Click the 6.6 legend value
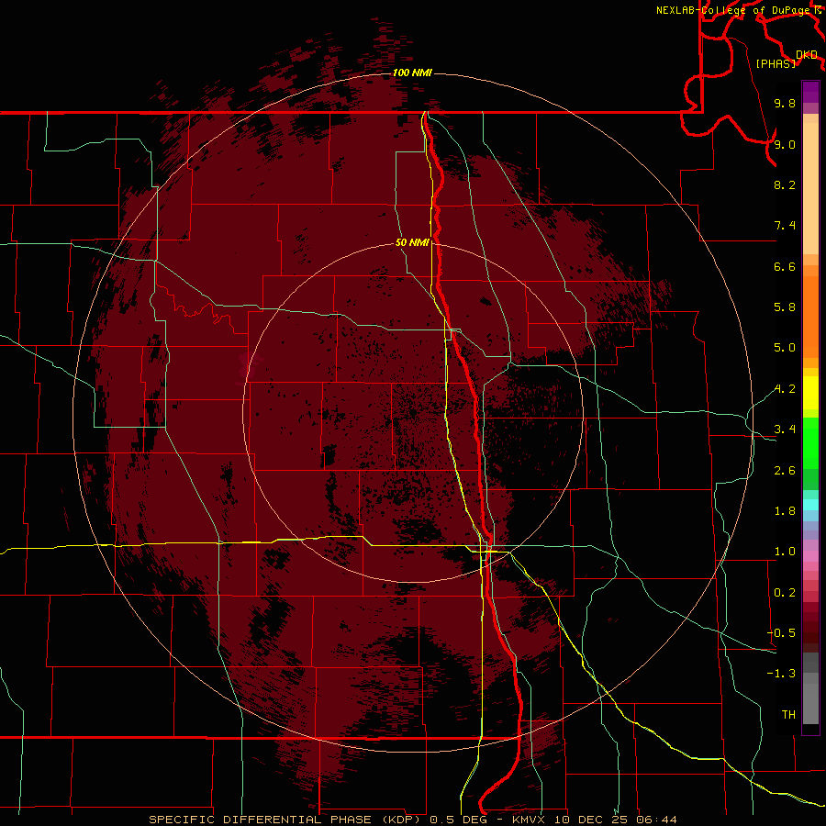Screen dimensions: 826x826 (785, 266)
